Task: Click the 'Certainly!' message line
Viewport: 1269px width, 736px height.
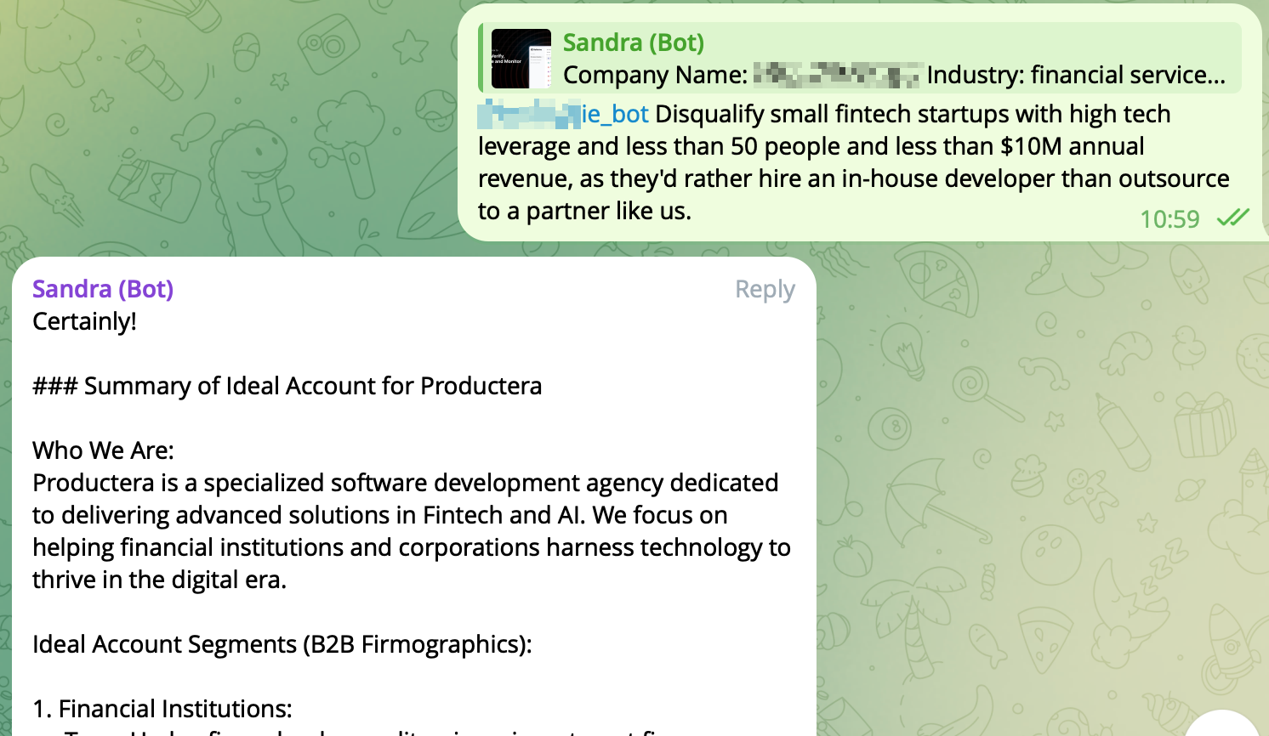Action: tap(84, 321)
